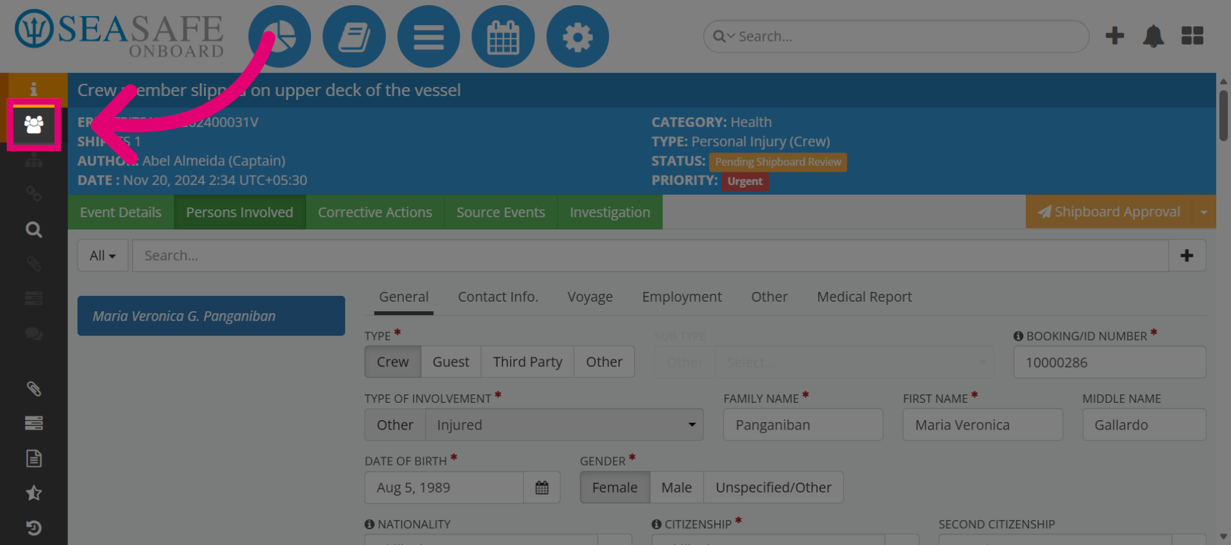This screenshot has width=1231, height=545.
Task: Open the apps grid icon
Action: click(x=1192, y=36)
